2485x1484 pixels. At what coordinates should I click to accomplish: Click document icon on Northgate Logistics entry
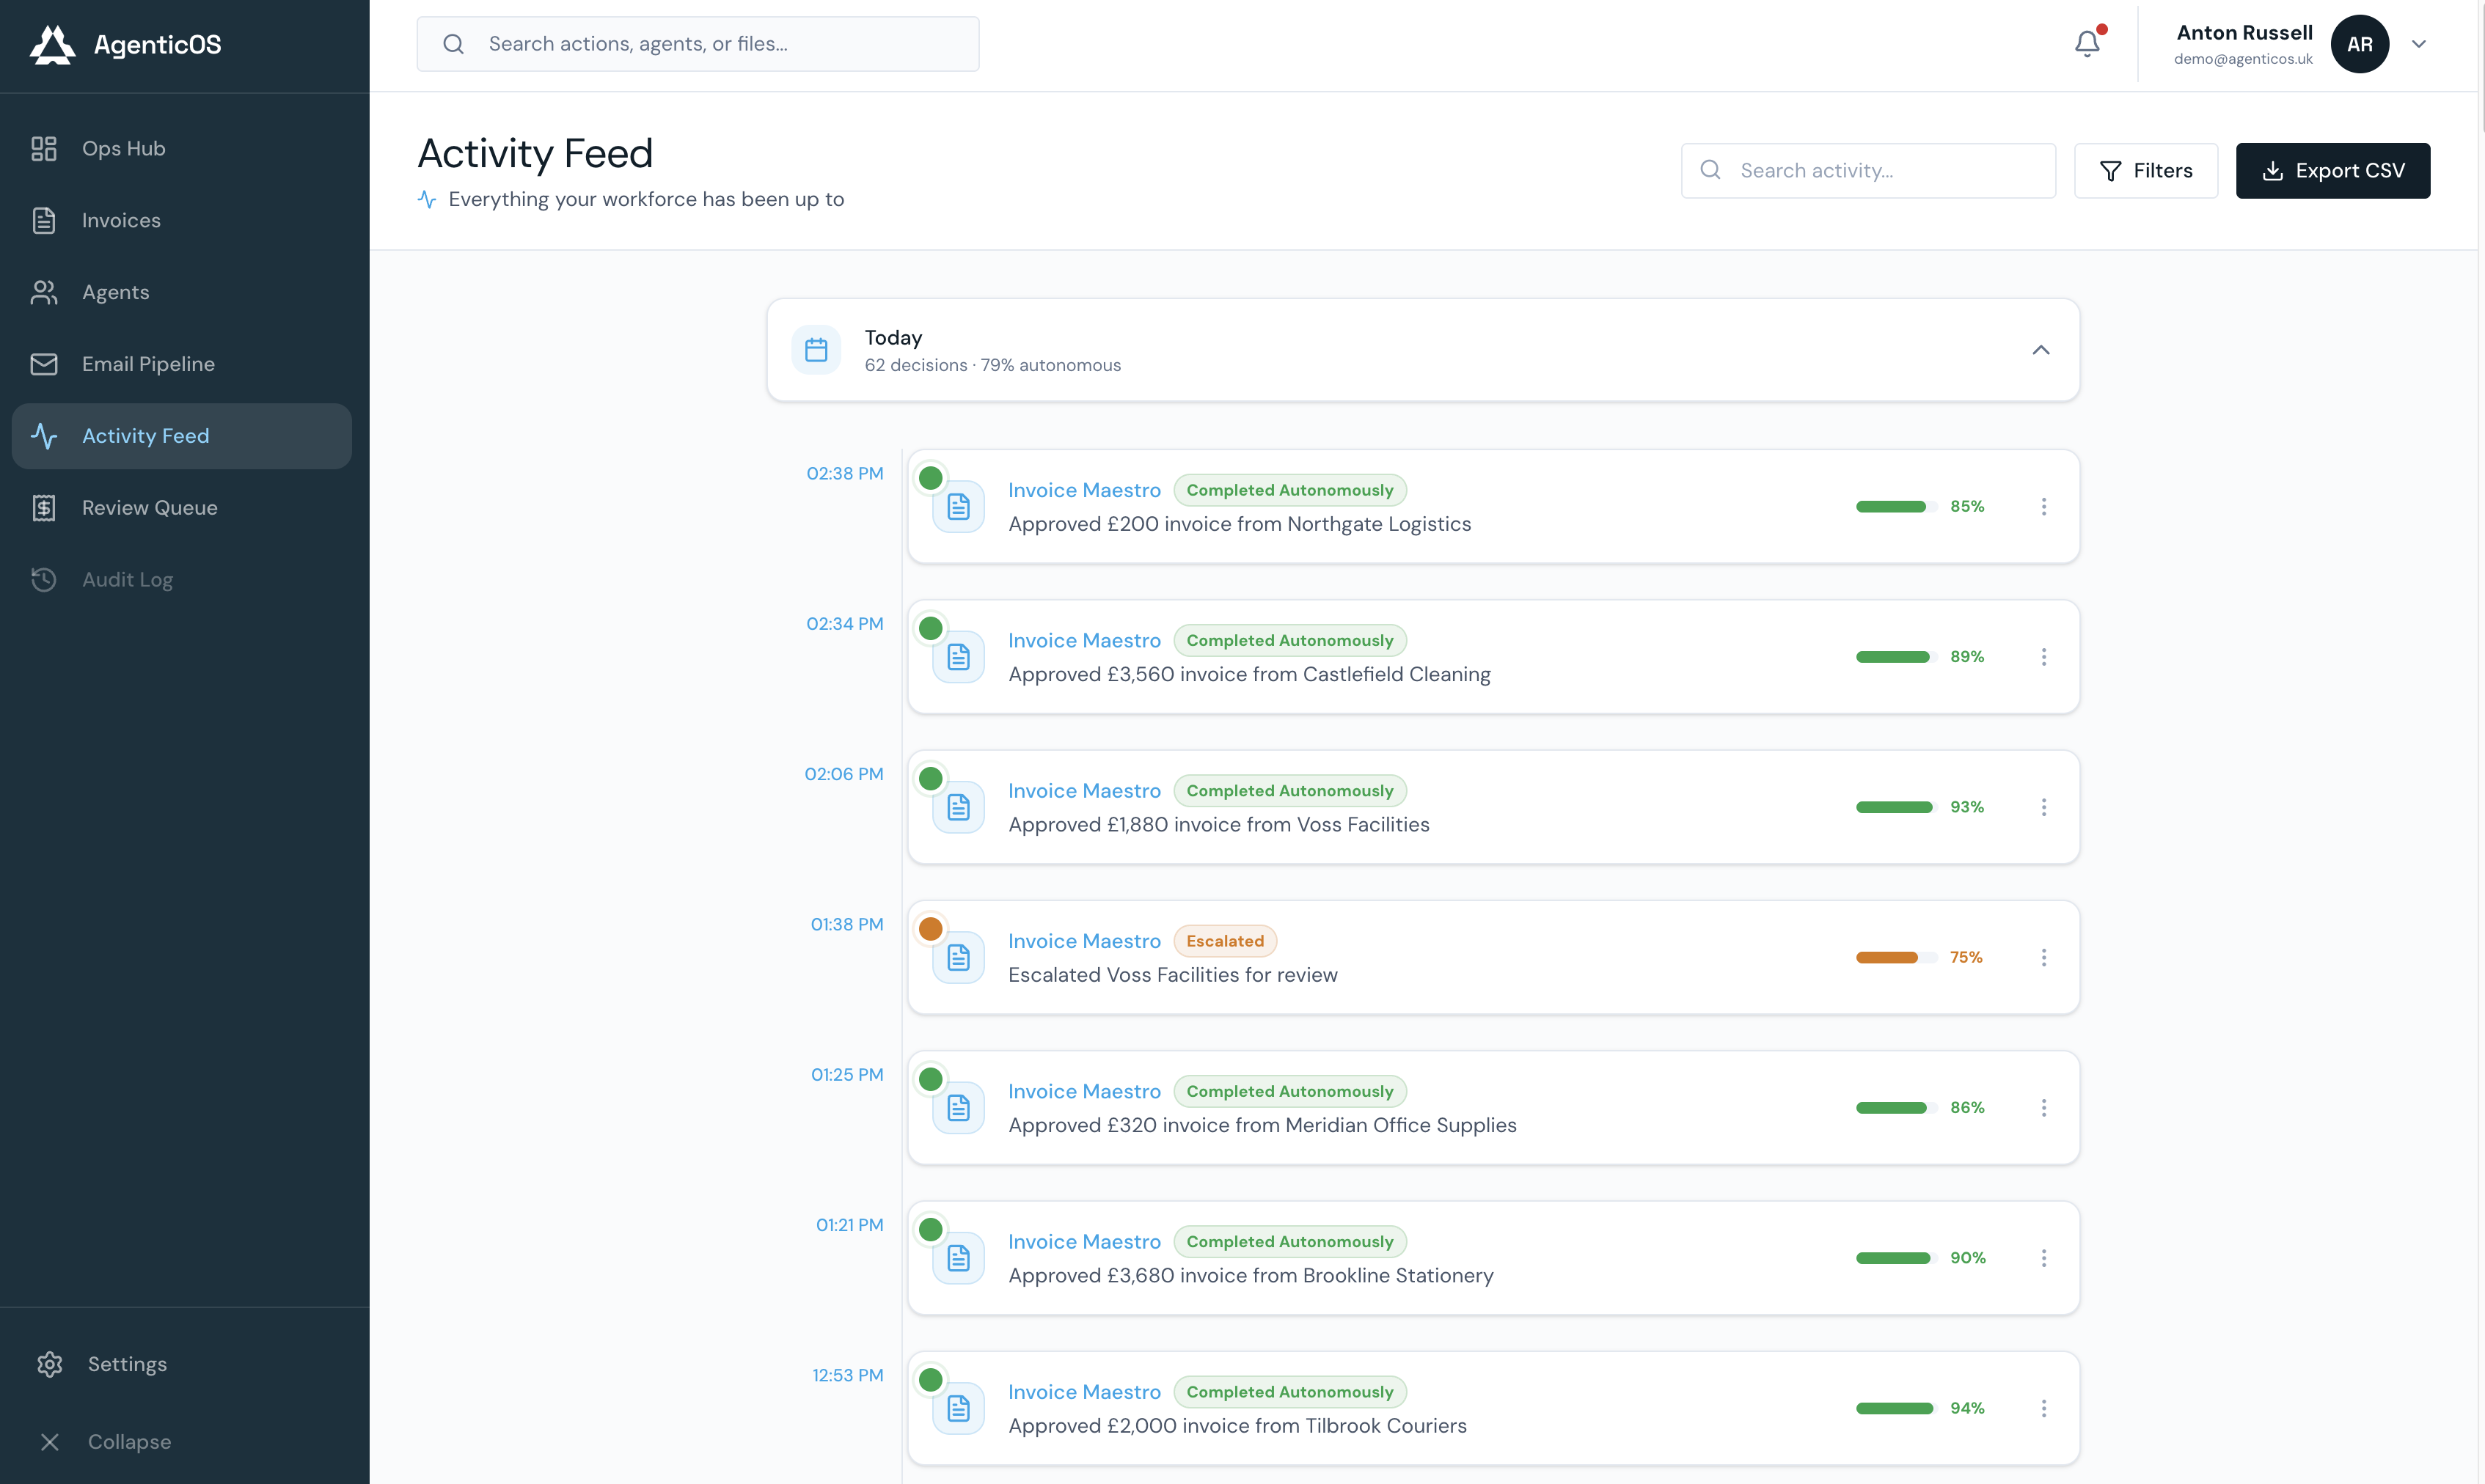(x=959, y=507)
